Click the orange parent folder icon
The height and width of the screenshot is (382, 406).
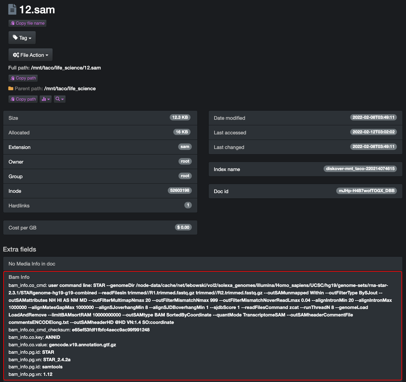tap(11, 88)
